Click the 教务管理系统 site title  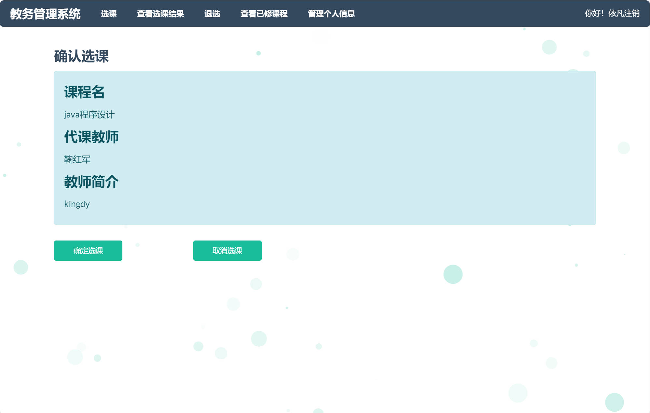(x=45, y=14)
